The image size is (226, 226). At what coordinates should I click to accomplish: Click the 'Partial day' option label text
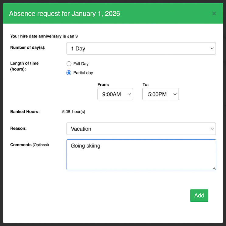pyautogui.click(x=83, y=73)
